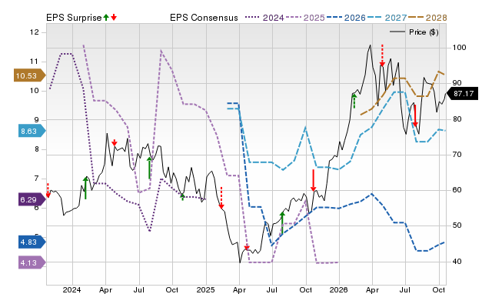Viewport: 492px width, 294px height.
Task: Click the 40 label on the price axis
Action: (457, 261)
